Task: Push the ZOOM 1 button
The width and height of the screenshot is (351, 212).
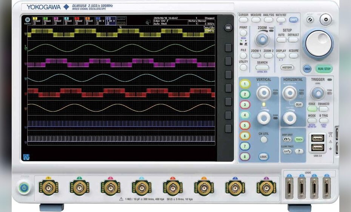Action: point(256,55)
